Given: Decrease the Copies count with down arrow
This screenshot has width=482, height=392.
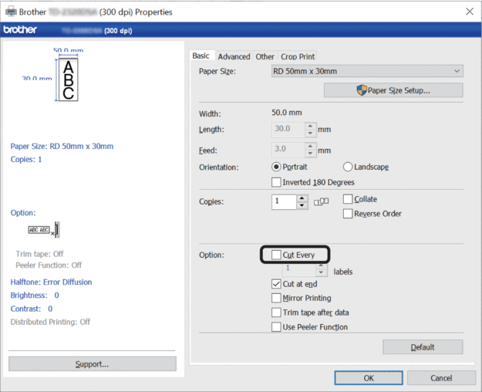Looking at the screenshot, I should pos(302,206).
